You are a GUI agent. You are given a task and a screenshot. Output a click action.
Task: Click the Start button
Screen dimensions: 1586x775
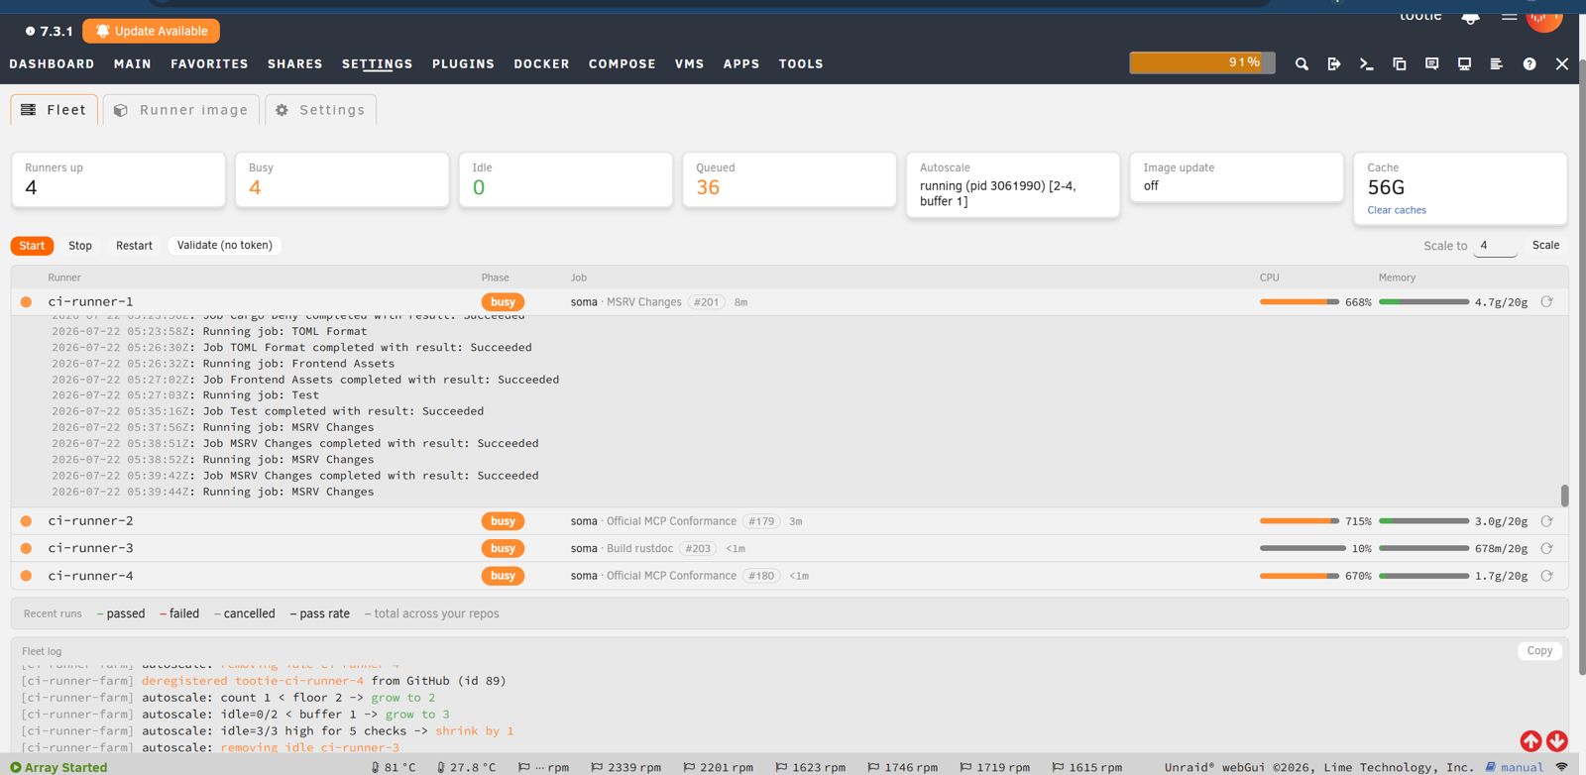pos(32,246)
